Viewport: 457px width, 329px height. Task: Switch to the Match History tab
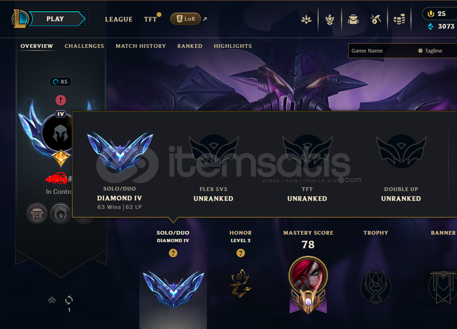[140, 46]
